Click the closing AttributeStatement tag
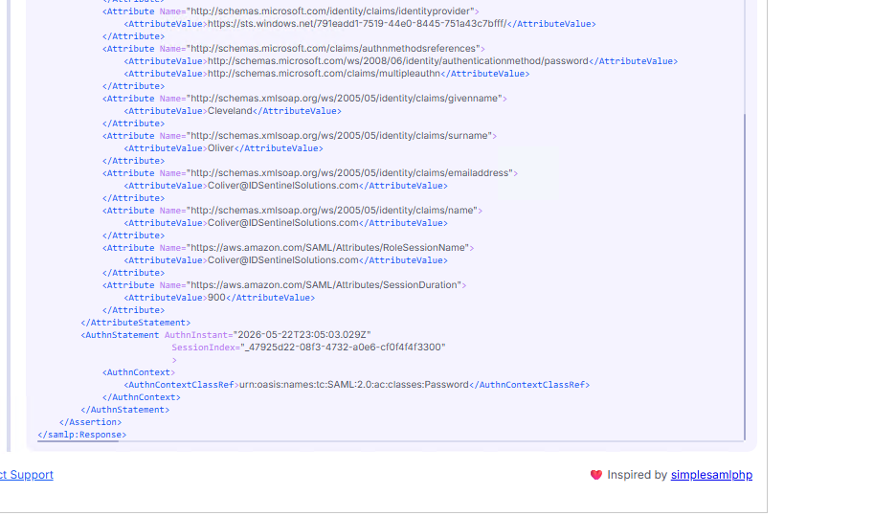 pos(135,323)
